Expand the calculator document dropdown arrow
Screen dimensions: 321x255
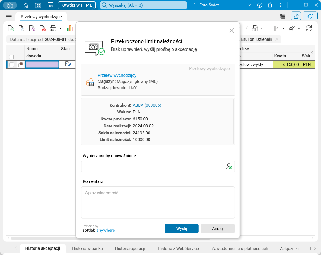[261, 28]
